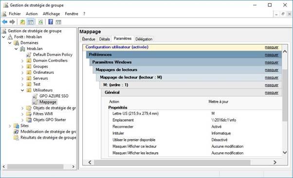Viewport: 293px width, 178px height.
Task: Refresh the view with the green refresh icon
Action: 41,22
